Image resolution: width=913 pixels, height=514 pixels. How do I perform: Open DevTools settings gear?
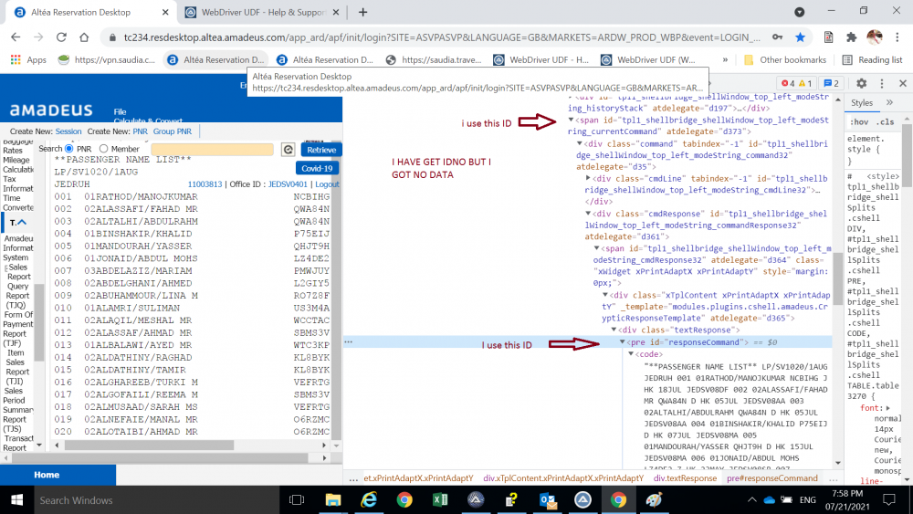tap(861, 83)
